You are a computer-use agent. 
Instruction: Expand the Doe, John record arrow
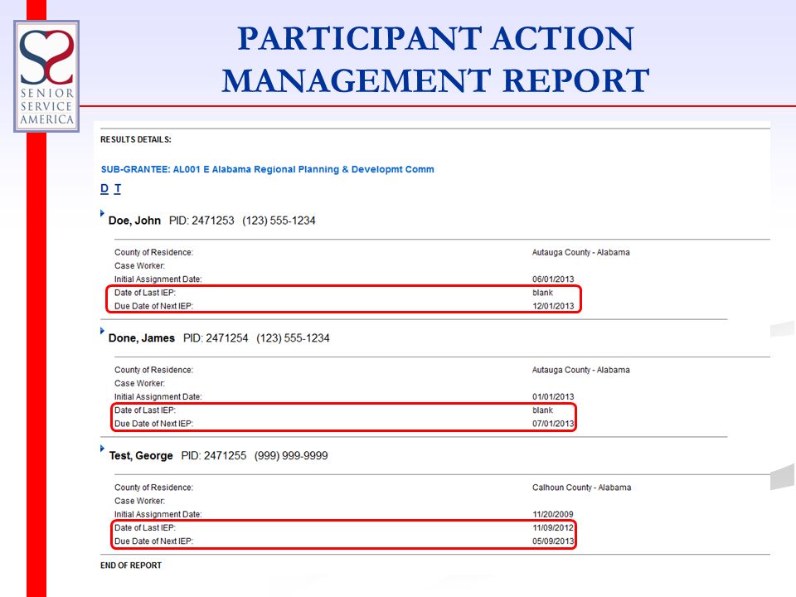(x=102, y=213)
